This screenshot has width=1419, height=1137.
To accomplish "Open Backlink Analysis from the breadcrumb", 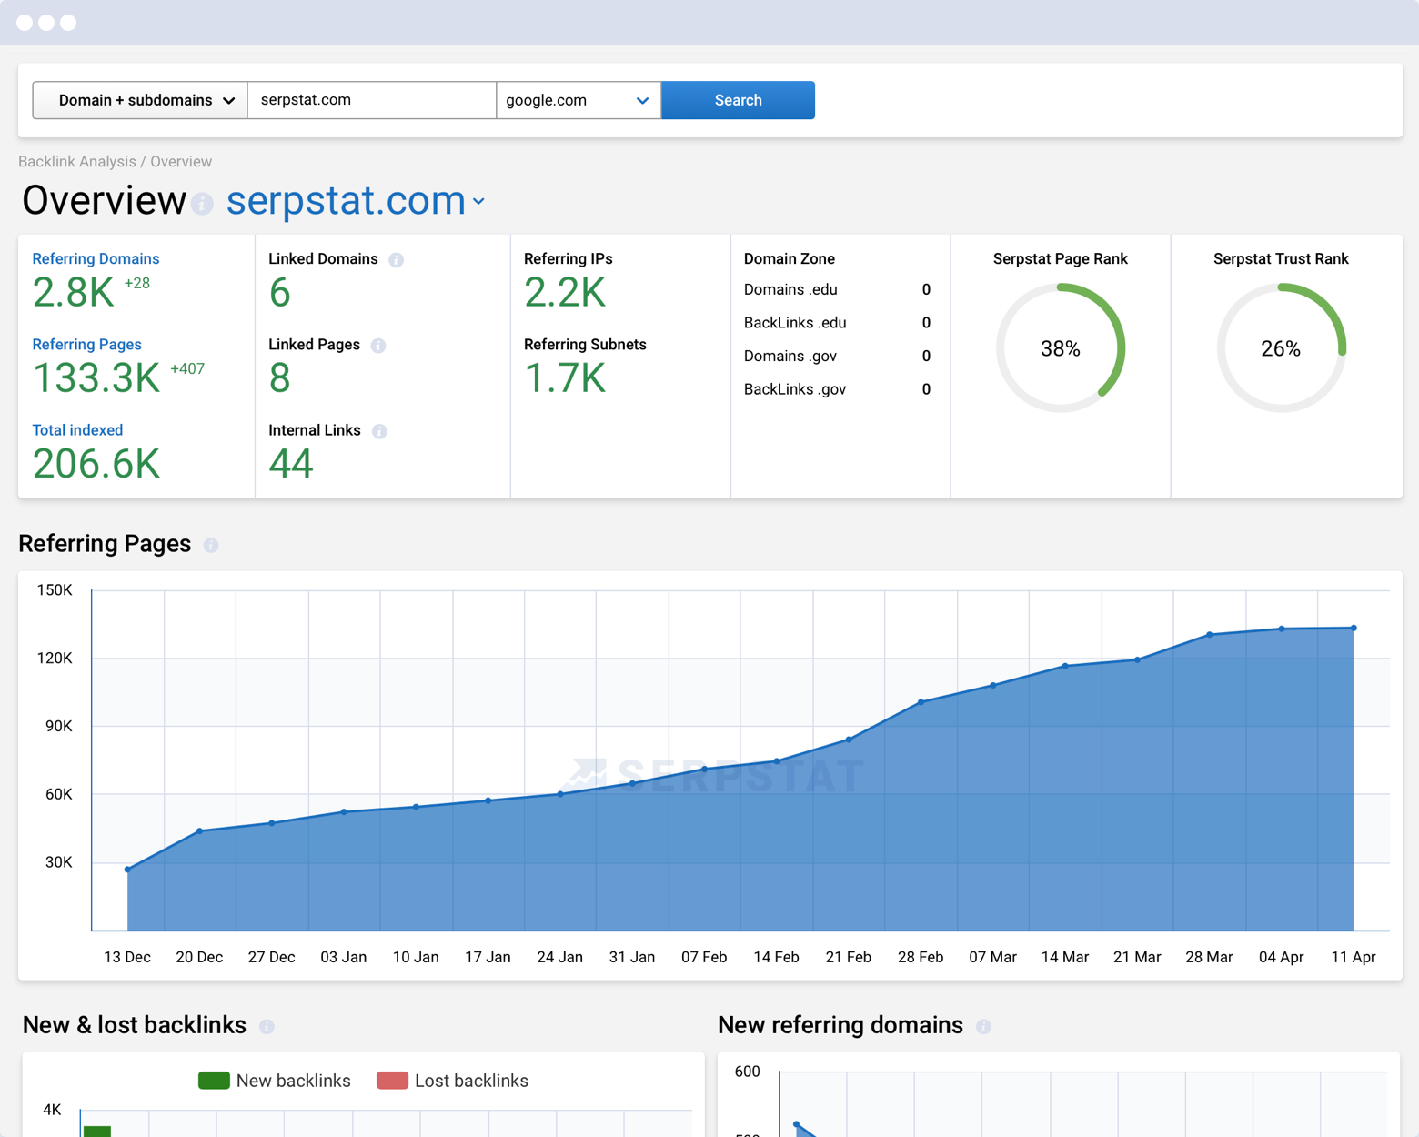I will (x=76, y=161).
